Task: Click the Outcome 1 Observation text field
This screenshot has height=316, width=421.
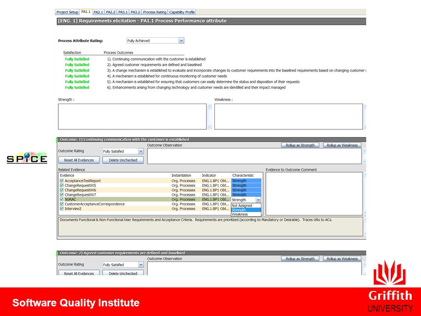Action: [x=254, y=156]
